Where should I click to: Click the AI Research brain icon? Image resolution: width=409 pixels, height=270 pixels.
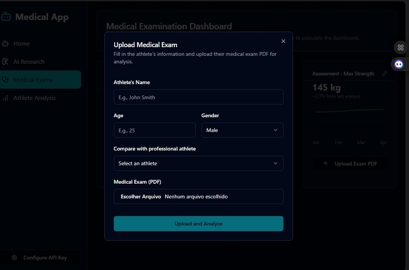pyautogui.click(x=5, y=61)
